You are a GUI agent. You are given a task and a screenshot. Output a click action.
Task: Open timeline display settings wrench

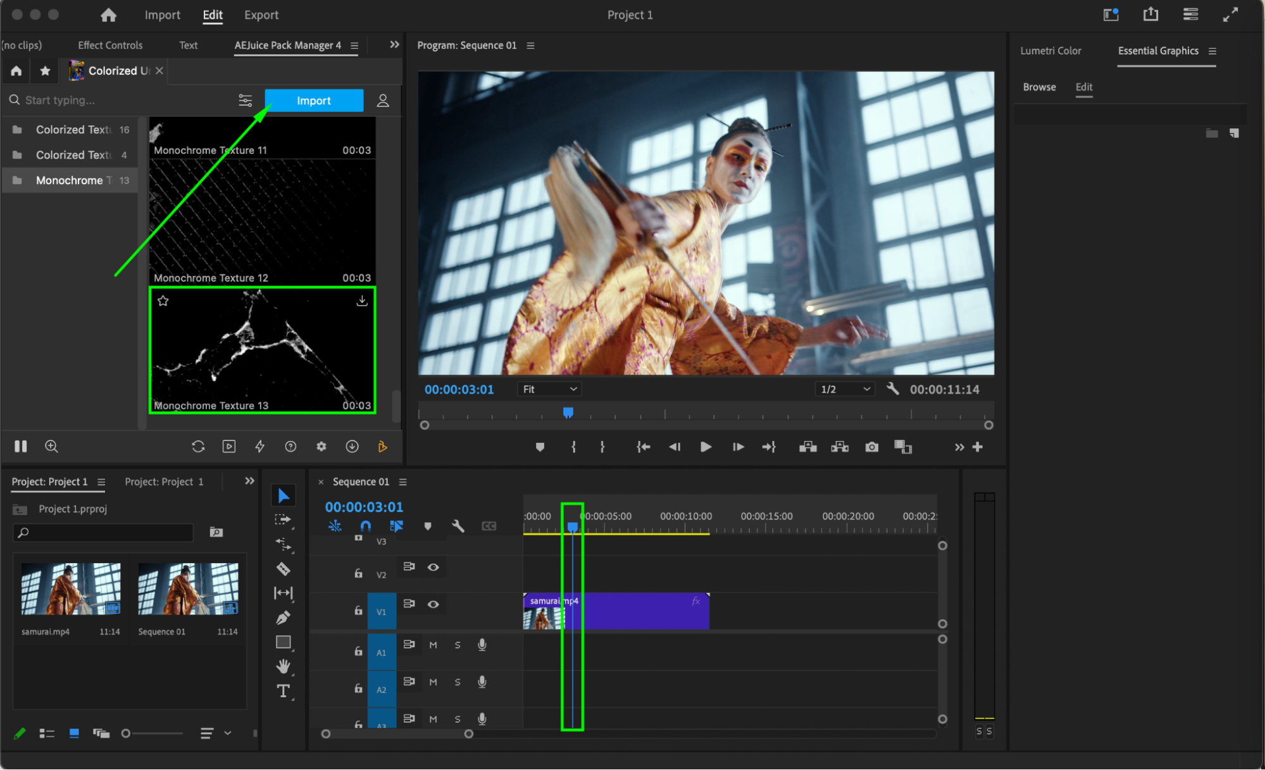click(458, 526)
